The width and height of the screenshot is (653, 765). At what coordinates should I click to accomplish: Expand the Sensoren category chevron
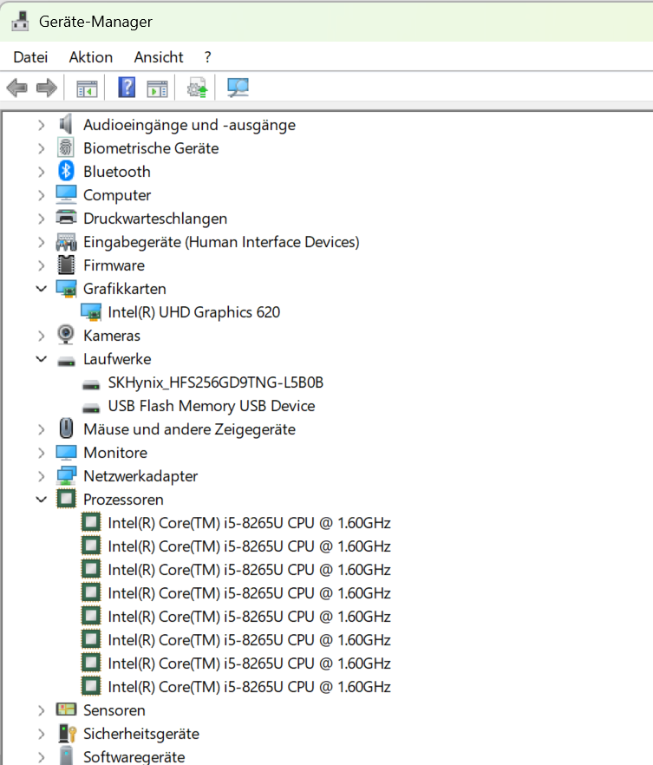point(42,711)
